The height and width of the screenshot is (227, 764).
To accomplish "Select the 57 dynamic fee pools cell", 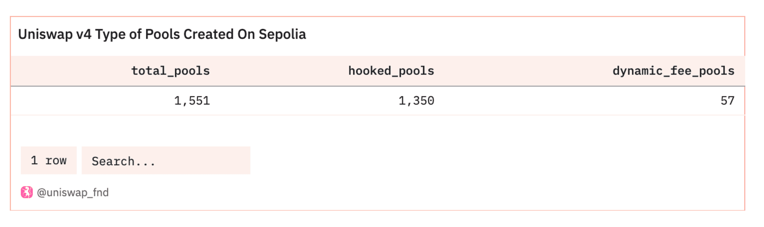I will click(727, 101).
